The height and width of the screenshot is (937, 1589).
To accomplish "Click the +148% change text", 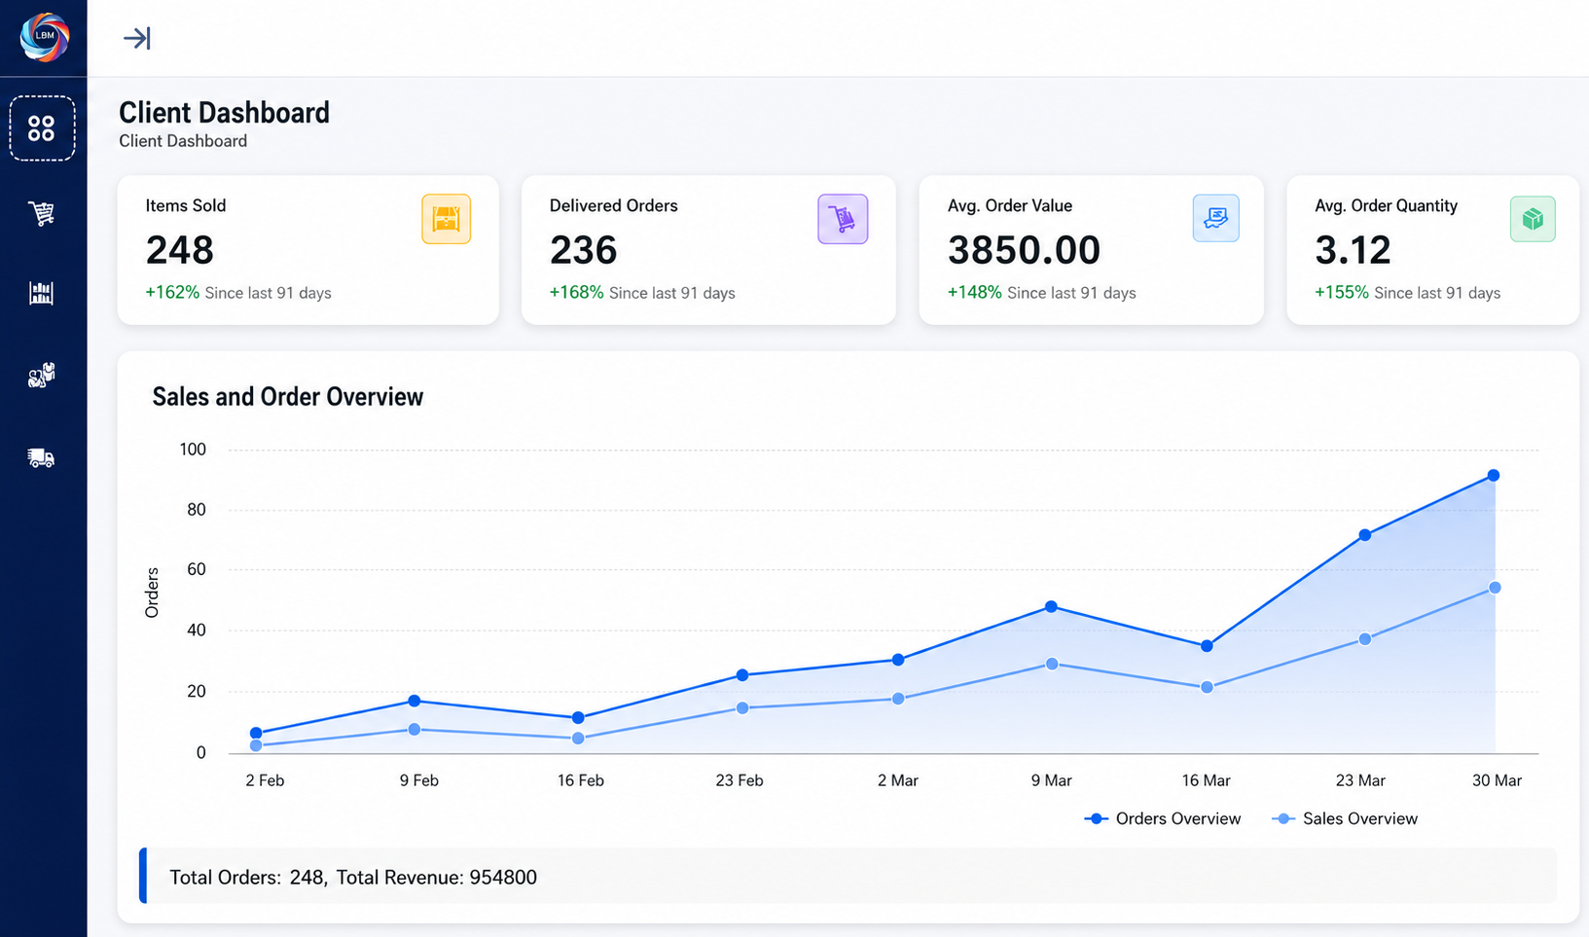I will pyautogui.click(x=974, y=293).
